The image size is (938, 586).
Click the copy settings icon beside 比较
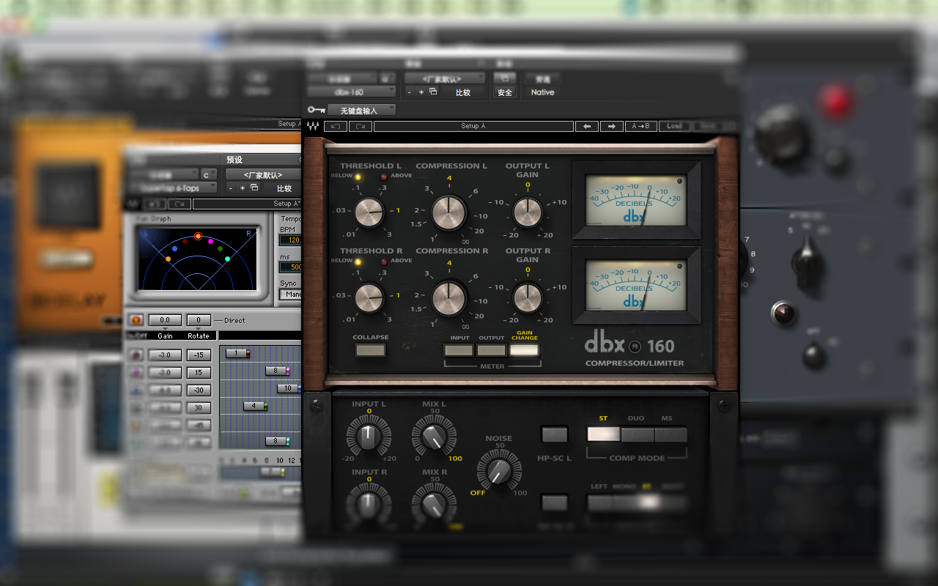(x=433, y=92)
